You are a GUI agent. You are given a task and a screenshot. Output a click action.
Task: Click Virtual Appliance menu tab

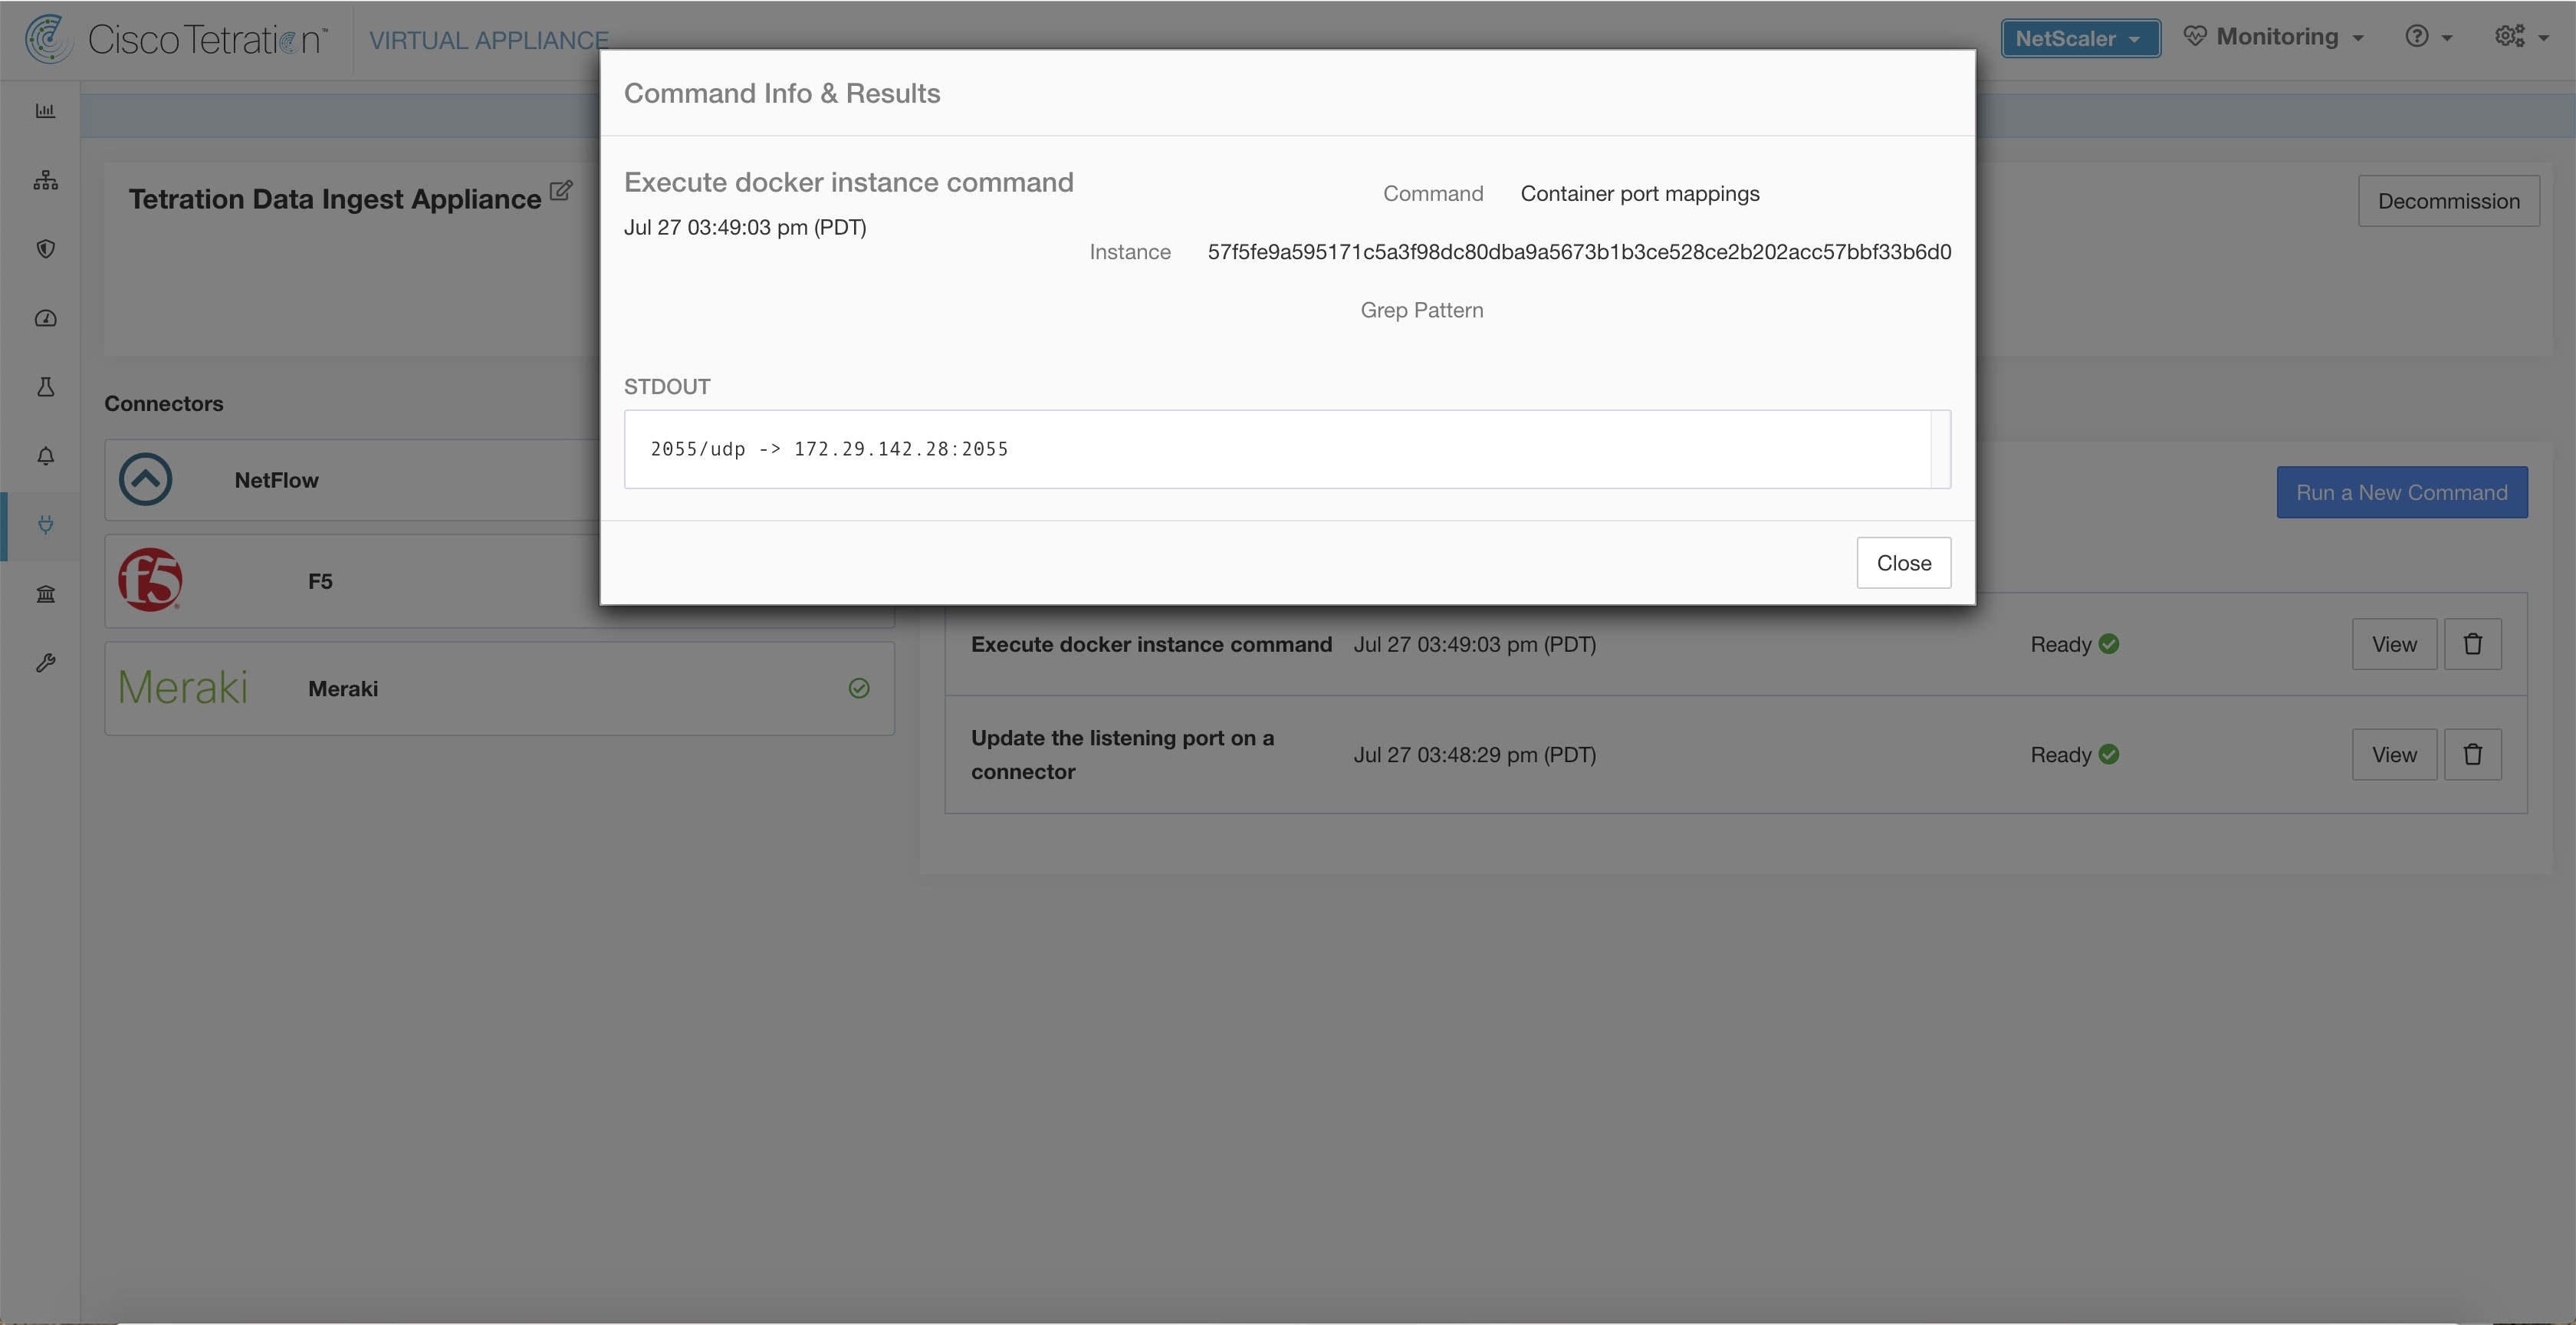tap(488, 37)
